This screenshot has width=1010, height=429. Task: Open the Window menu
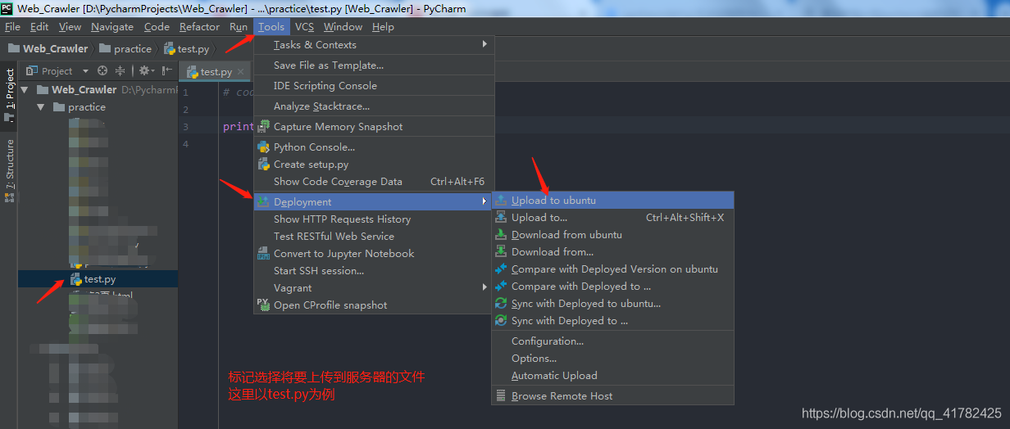[x=343, y=27]
